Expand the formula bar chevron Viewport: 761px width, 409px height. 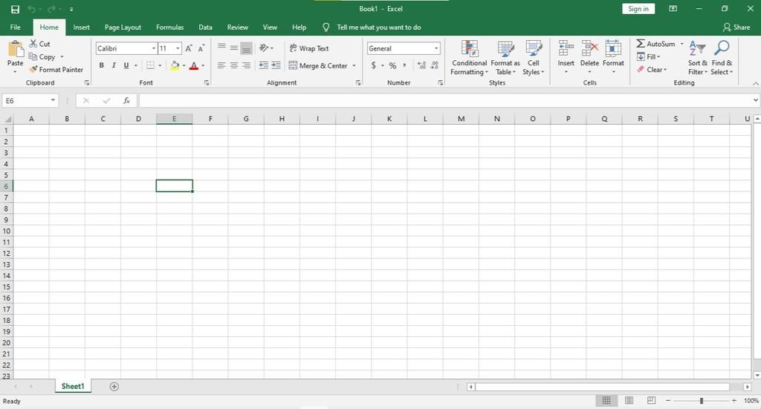755,100
